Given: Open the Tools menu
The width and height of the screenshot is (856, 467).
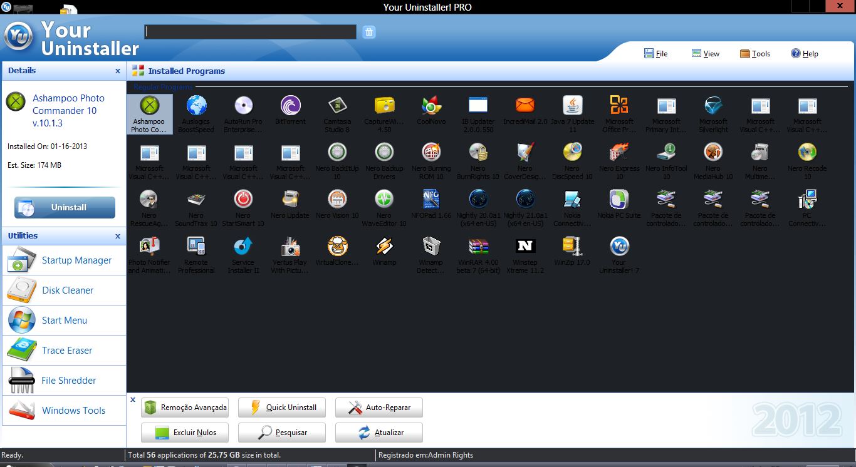Looking at the screenshot, I should 755,54.
